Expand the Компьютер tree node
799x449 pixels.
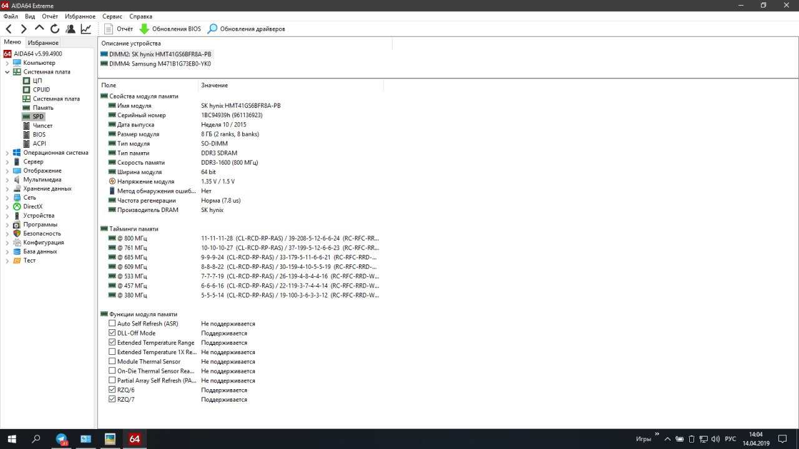7,63
